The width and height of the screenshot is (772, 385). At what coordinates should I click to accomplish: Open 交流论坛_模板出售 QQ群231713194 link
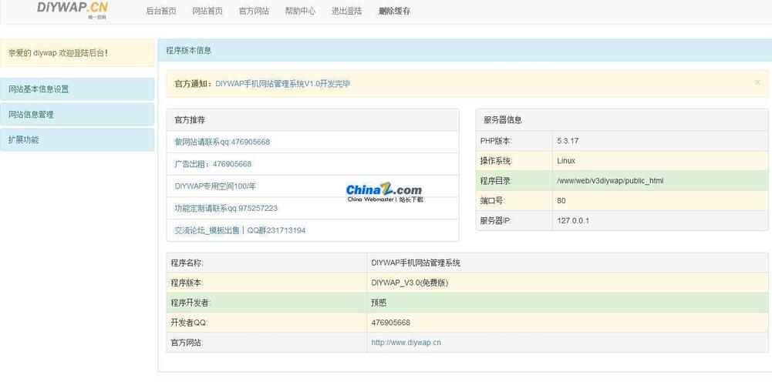240,230
